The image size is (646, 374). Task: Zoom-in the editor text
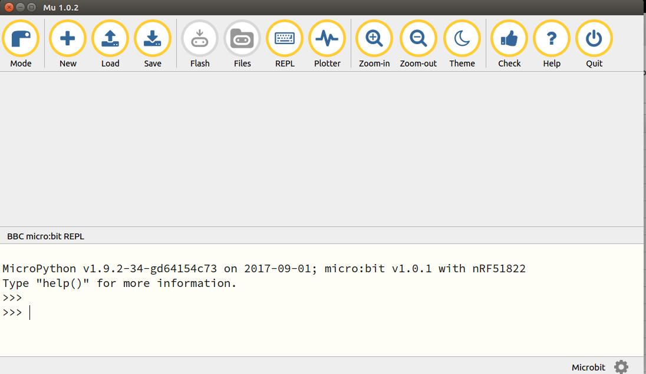coord(374,44)
